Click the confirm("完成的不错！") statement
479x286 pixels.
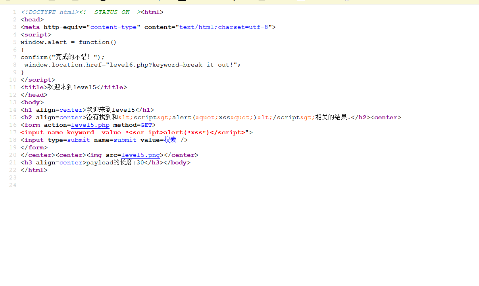point(63,57)
